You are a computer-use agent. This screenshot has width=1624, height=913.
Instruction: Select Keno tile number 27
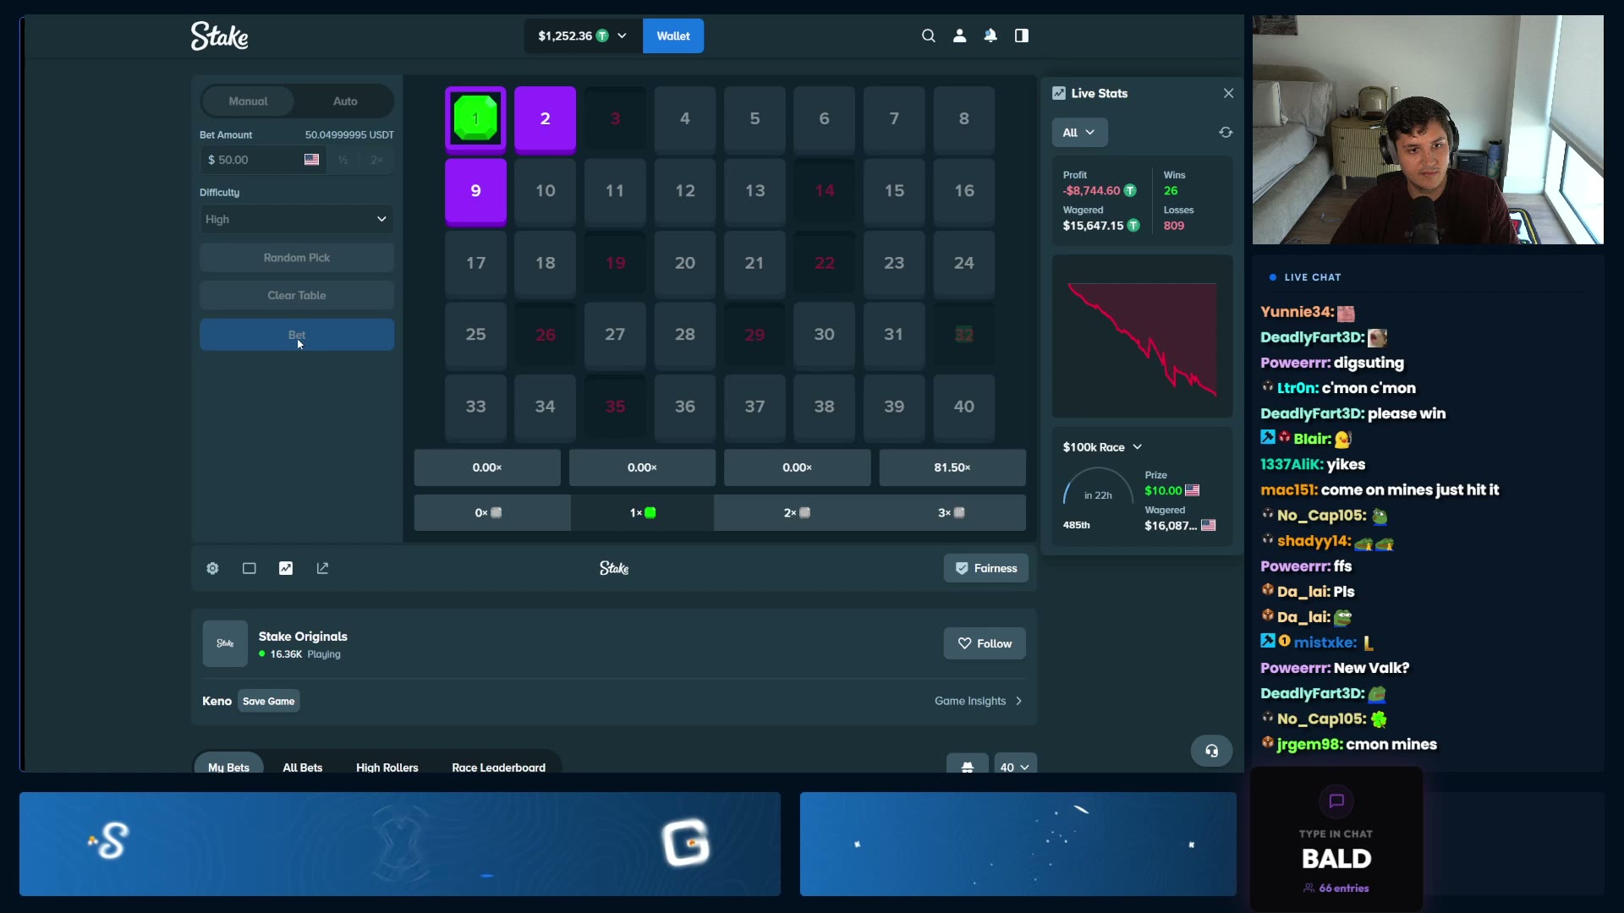pos(615,335)
